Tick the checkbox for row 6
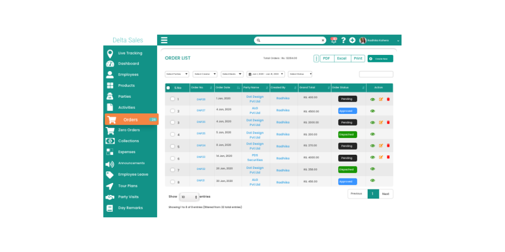This screenshot has width=505, height=252. pos(172,158)
